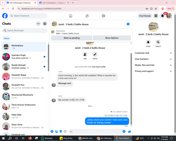Image resolution: width=176 pixels, height=141 pixels.
Task: Open the Groups icon in top navigation
Action: (103, 16)
